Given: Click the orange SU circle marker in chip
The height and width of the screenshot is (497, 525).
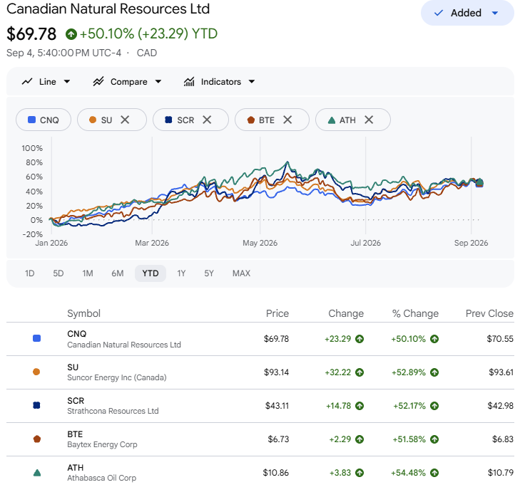Looking at the screenshot, I should (x=93, y=120).
